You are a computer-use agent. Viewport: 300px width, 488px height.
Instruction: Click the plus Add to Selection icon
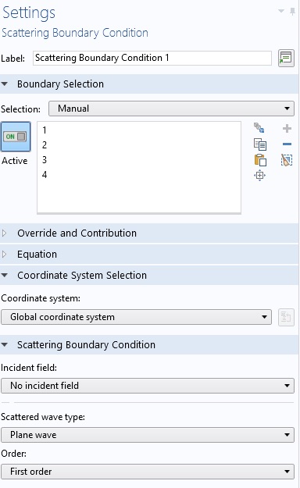pos(287,129)
